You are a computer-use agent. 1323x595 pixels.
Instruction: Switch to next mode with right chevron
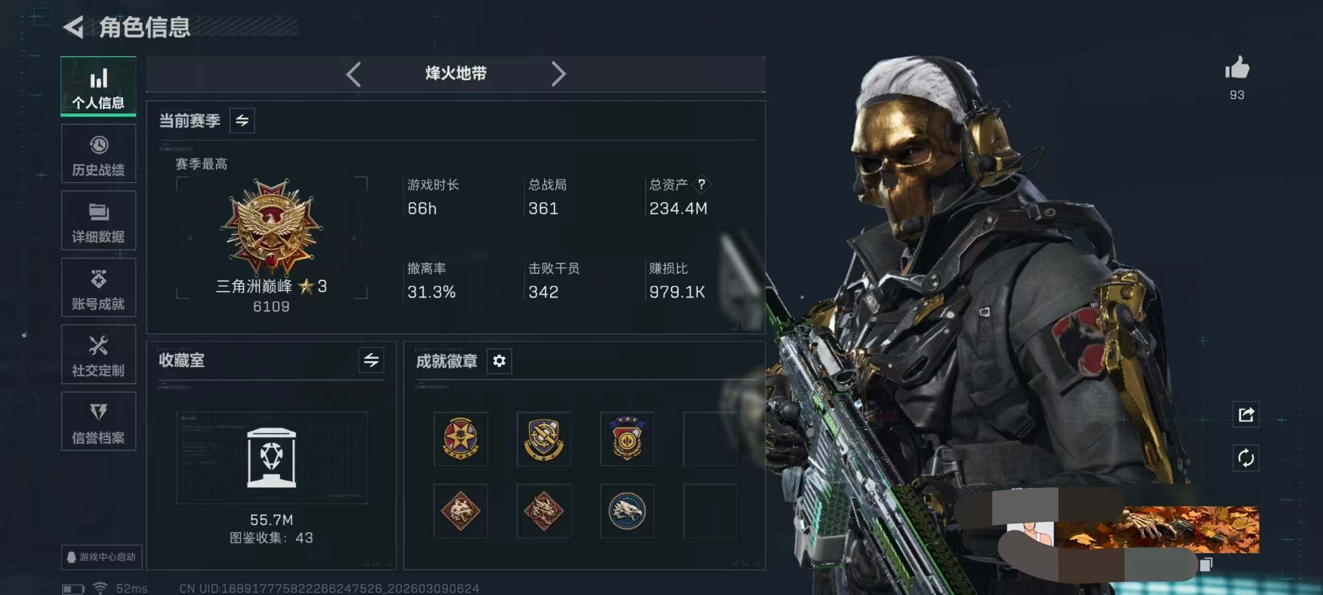558,74
